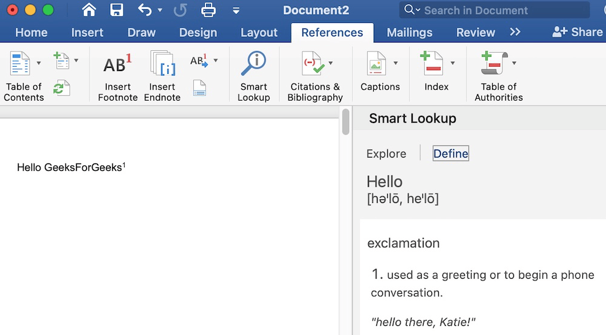Image resolution: width=606 pixels, height=335 pixels.
Task: Show more ribbon tabs via double chevron
Action: point(515,32)
